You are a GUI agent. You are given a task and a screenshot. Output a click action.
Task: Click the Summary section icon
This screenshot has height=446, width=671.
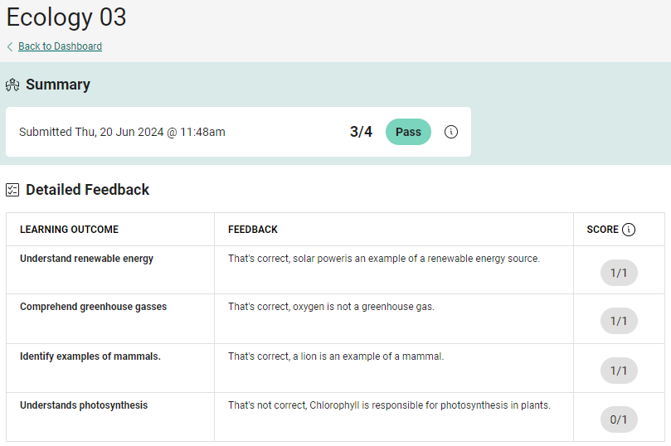[x=12, y=85]
